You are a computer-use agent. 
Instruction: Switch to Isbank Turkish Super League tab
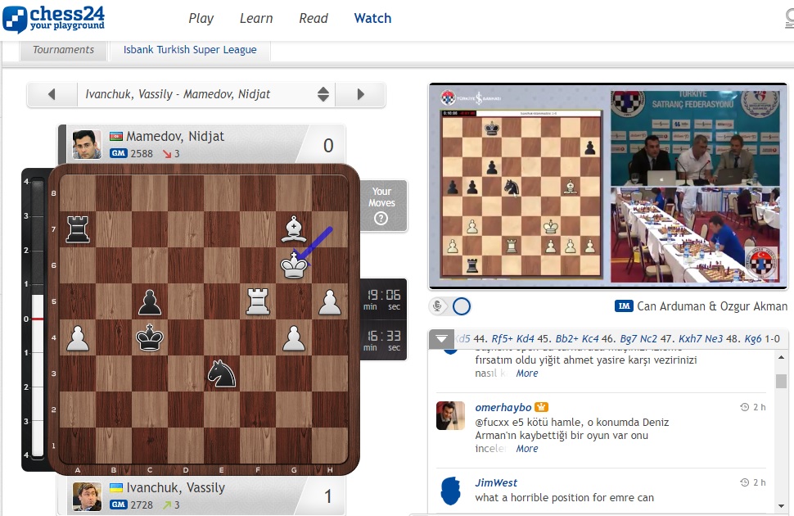pos(190,50)
